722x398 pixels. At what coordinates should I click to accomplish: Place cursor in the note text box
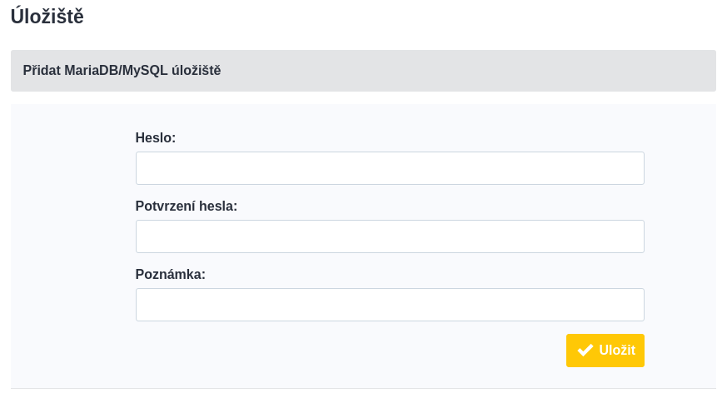point(390,305)
